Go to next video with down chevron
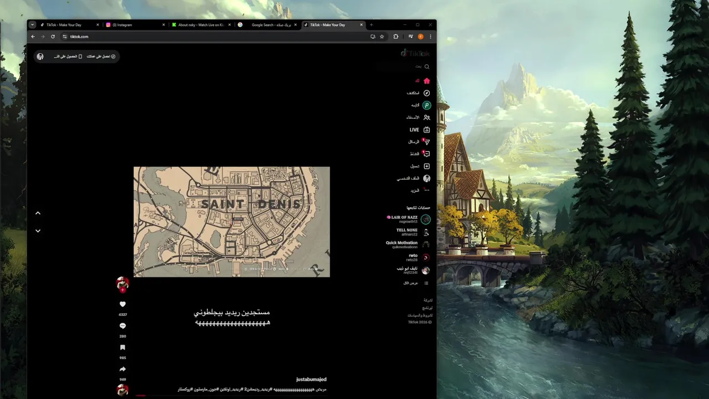The width and height of the screenshot is (709, 399). 38,231
